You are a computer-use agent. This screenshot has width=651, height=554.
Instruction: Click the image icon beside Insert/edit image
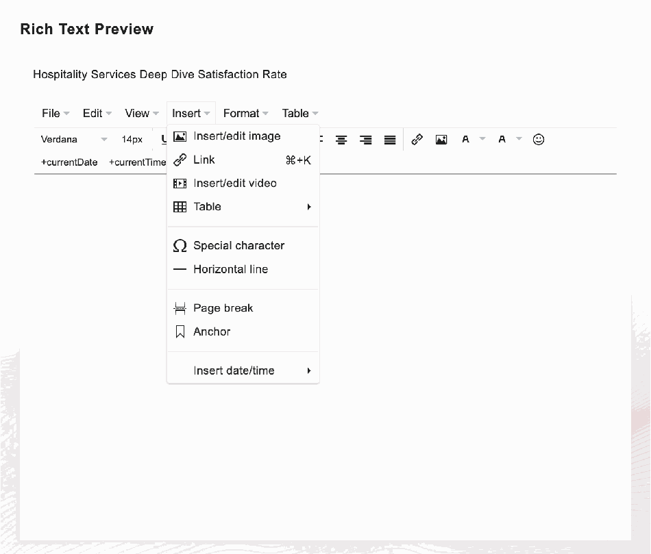(180, 136)
